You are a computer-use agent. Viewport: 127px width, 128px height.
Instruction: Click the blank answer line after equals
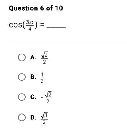click(56, 28)
